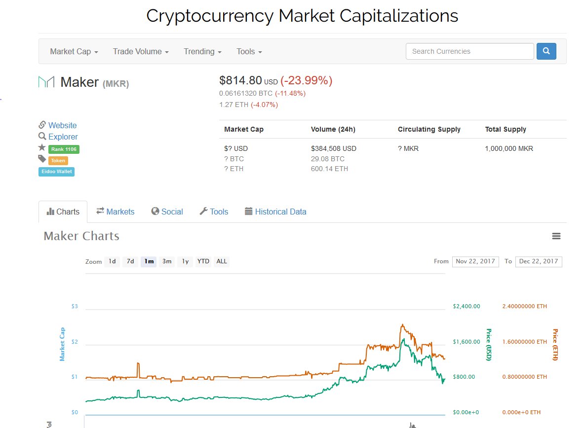Click the calendar icon on Historical Data tab

(x=248, y=211)
